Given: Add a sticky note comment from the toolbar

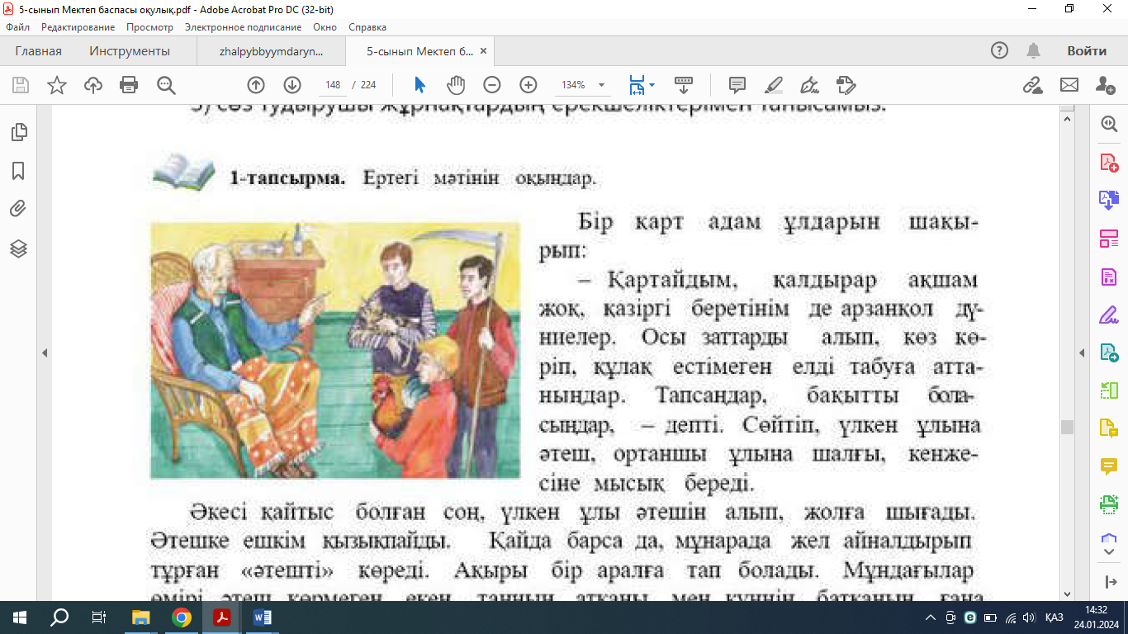Looking at the screenshot, I should pyautogui.click(x=737, y=85).
